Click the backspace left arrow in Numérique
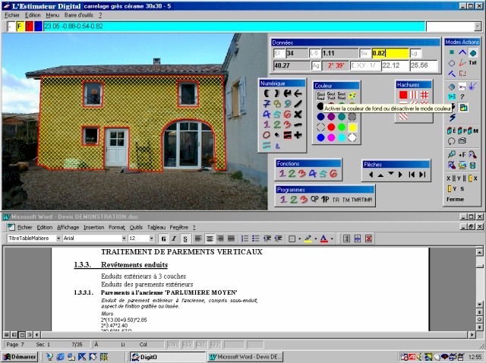The width and height of the screenshot is (486, 363). tap(298, 93)
